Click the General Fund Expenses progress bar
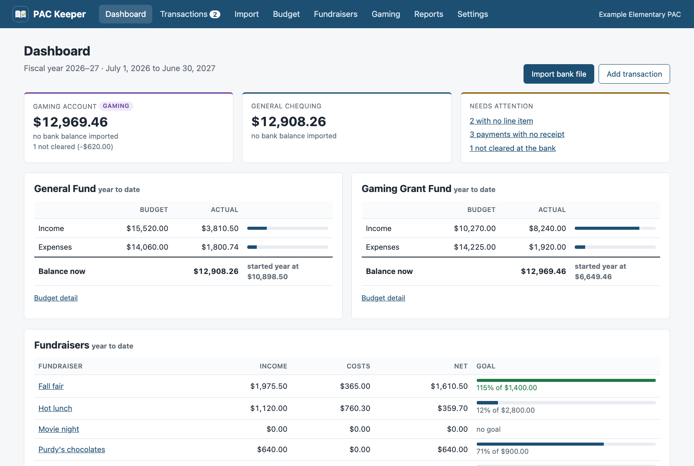Viewport: 694px width, 466px height. pos(288,247)
